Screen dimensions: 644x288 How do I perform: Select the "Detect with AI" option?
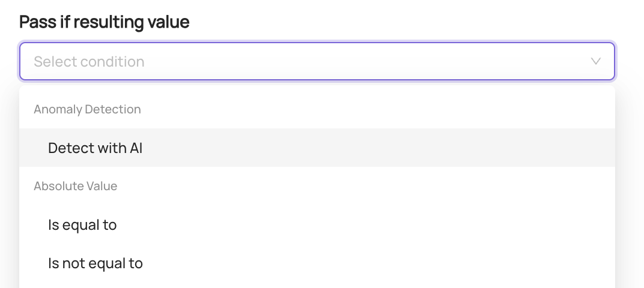click(x=96, y=148)
